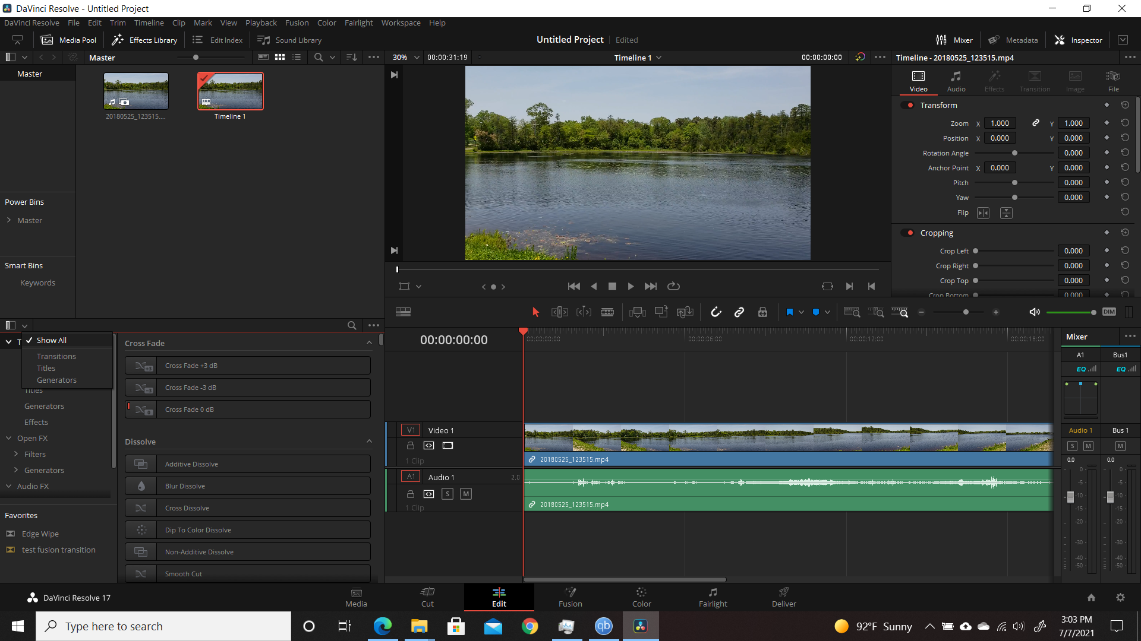Open the Media Pool panel
1141x641 pixels.
pyautogui.click(x=68, y=40)
